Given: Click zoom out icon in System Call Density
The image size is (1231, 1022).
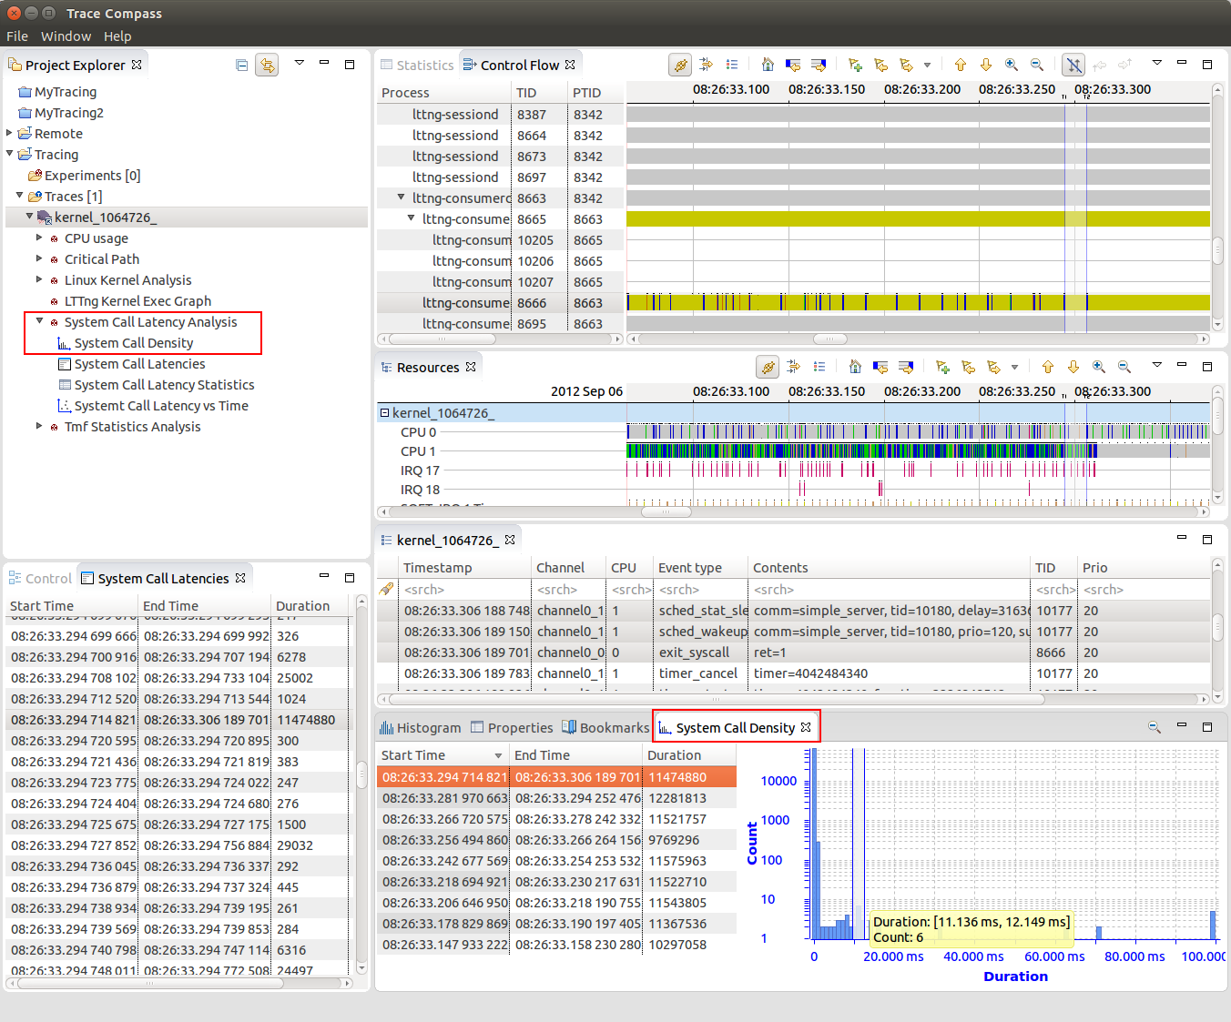Looking at the screenshot, I should coord(1155,727).
